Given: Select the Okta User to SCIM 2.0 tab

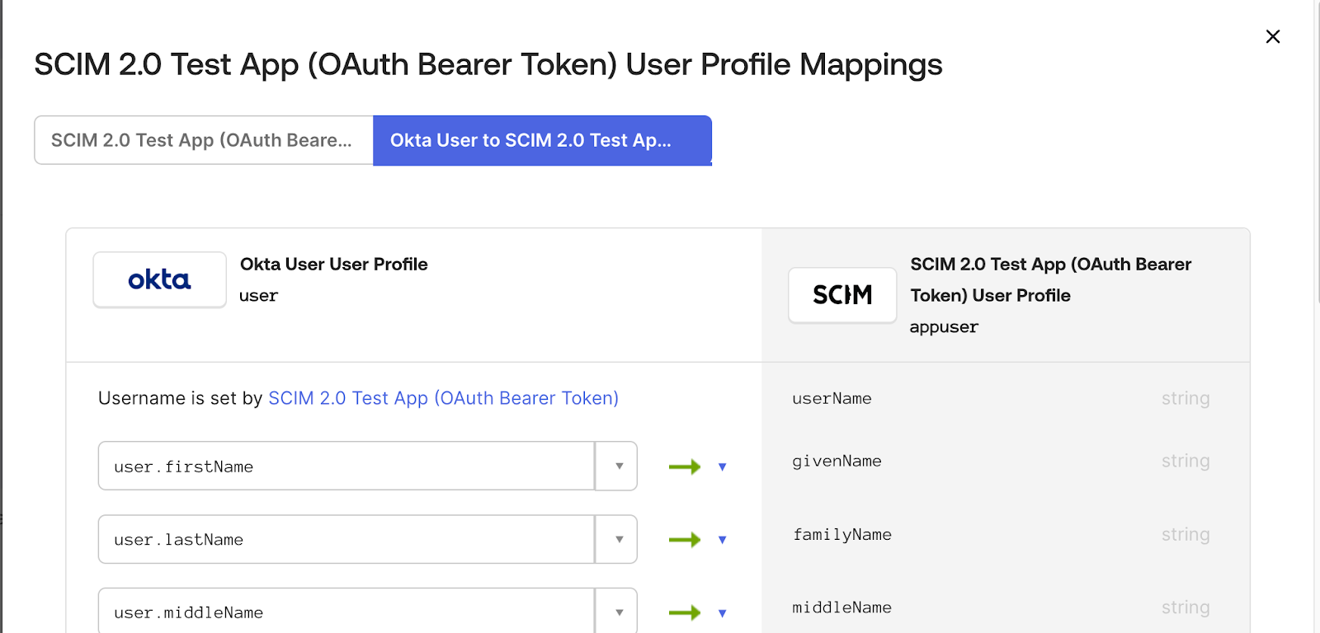Looking at the screenshot, I should click(542, 140).
